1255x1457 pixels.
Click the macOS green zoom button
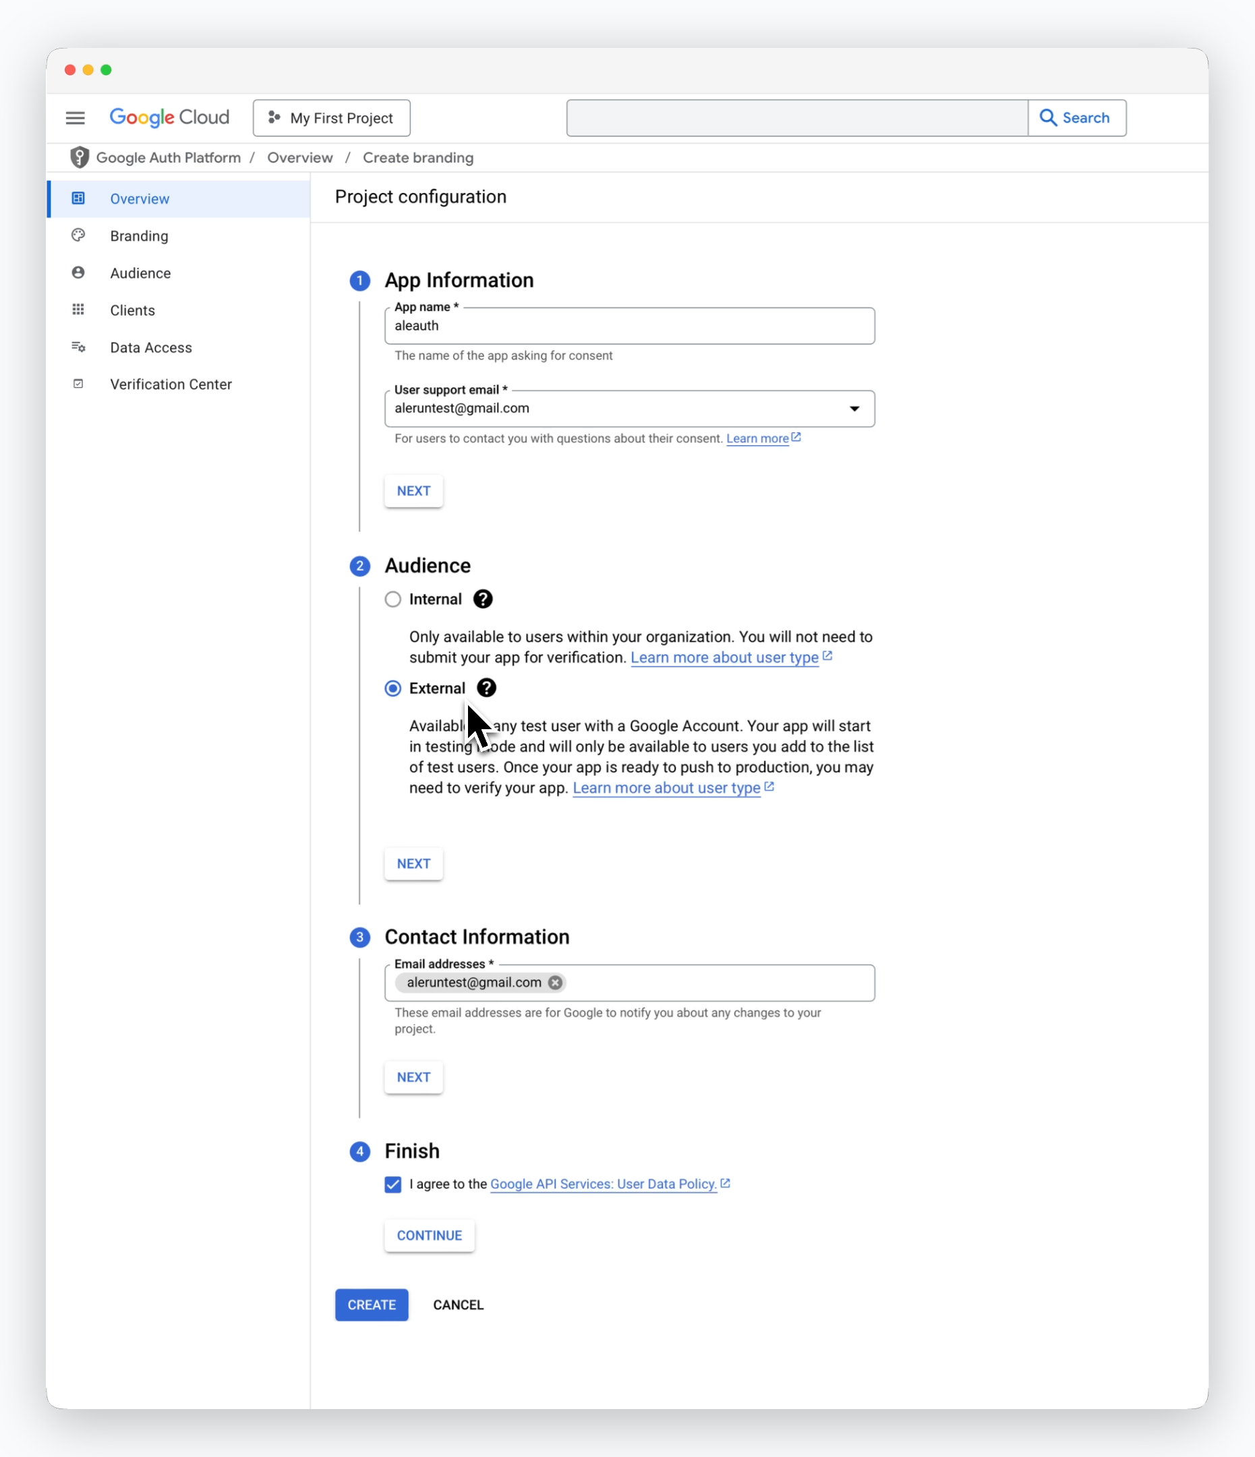pos(106,69)
